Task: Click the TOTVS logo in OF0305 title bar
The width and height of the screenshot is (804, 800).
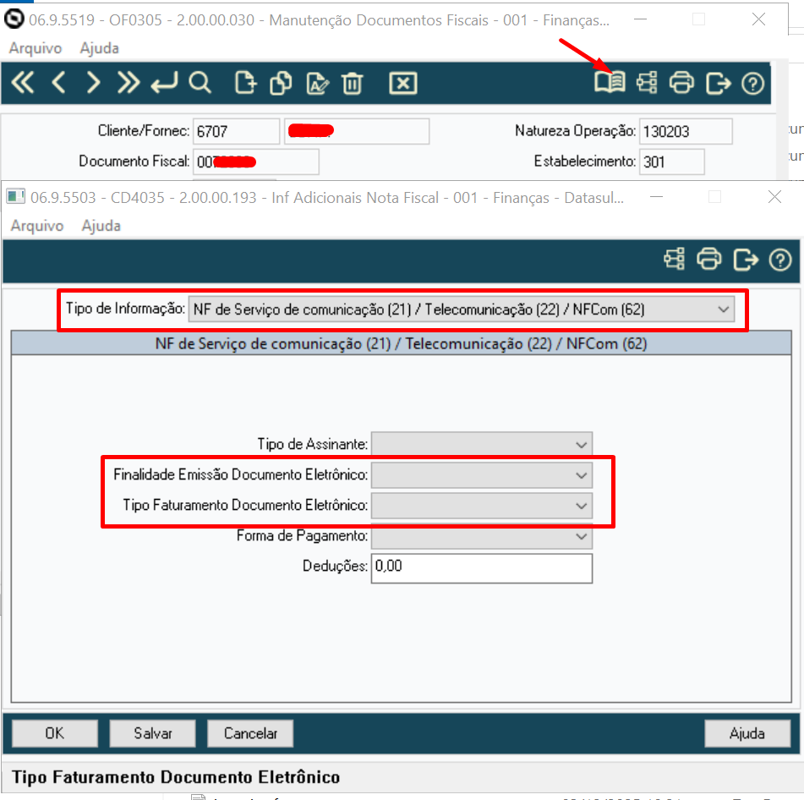Action: click(x=14, y=19)
